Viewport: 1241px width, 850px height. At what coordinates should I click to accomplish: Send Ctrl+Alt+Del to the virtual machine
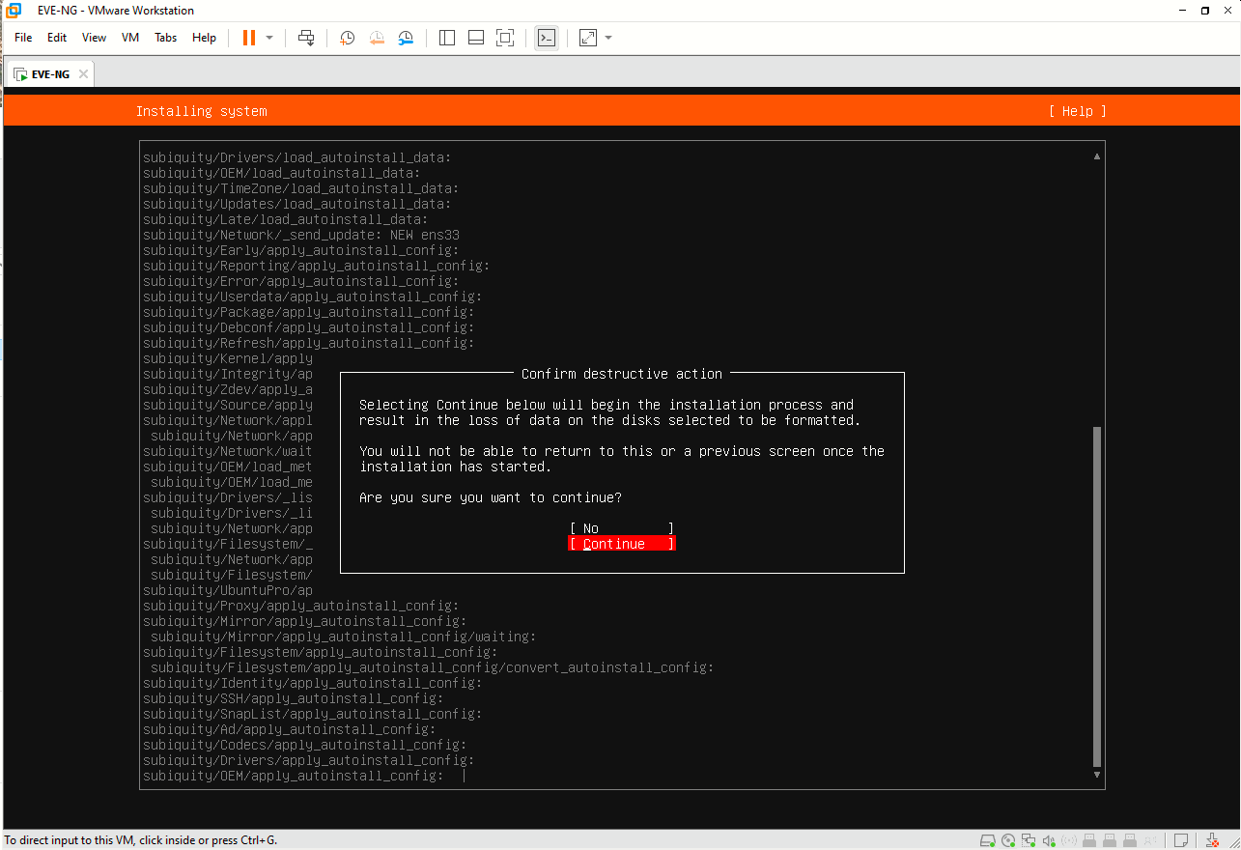pyautogui.click(x=306, y=38)
